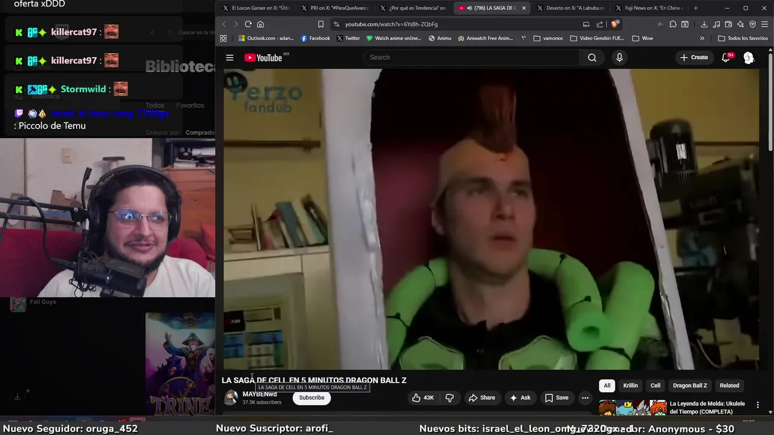774x435 pixels.
Task: Select the All filter chip
Action: click(607, 385)
